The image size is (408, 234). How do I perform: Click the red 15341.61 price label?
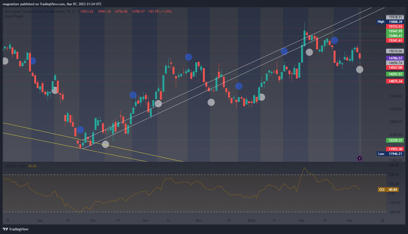point(395,41)
